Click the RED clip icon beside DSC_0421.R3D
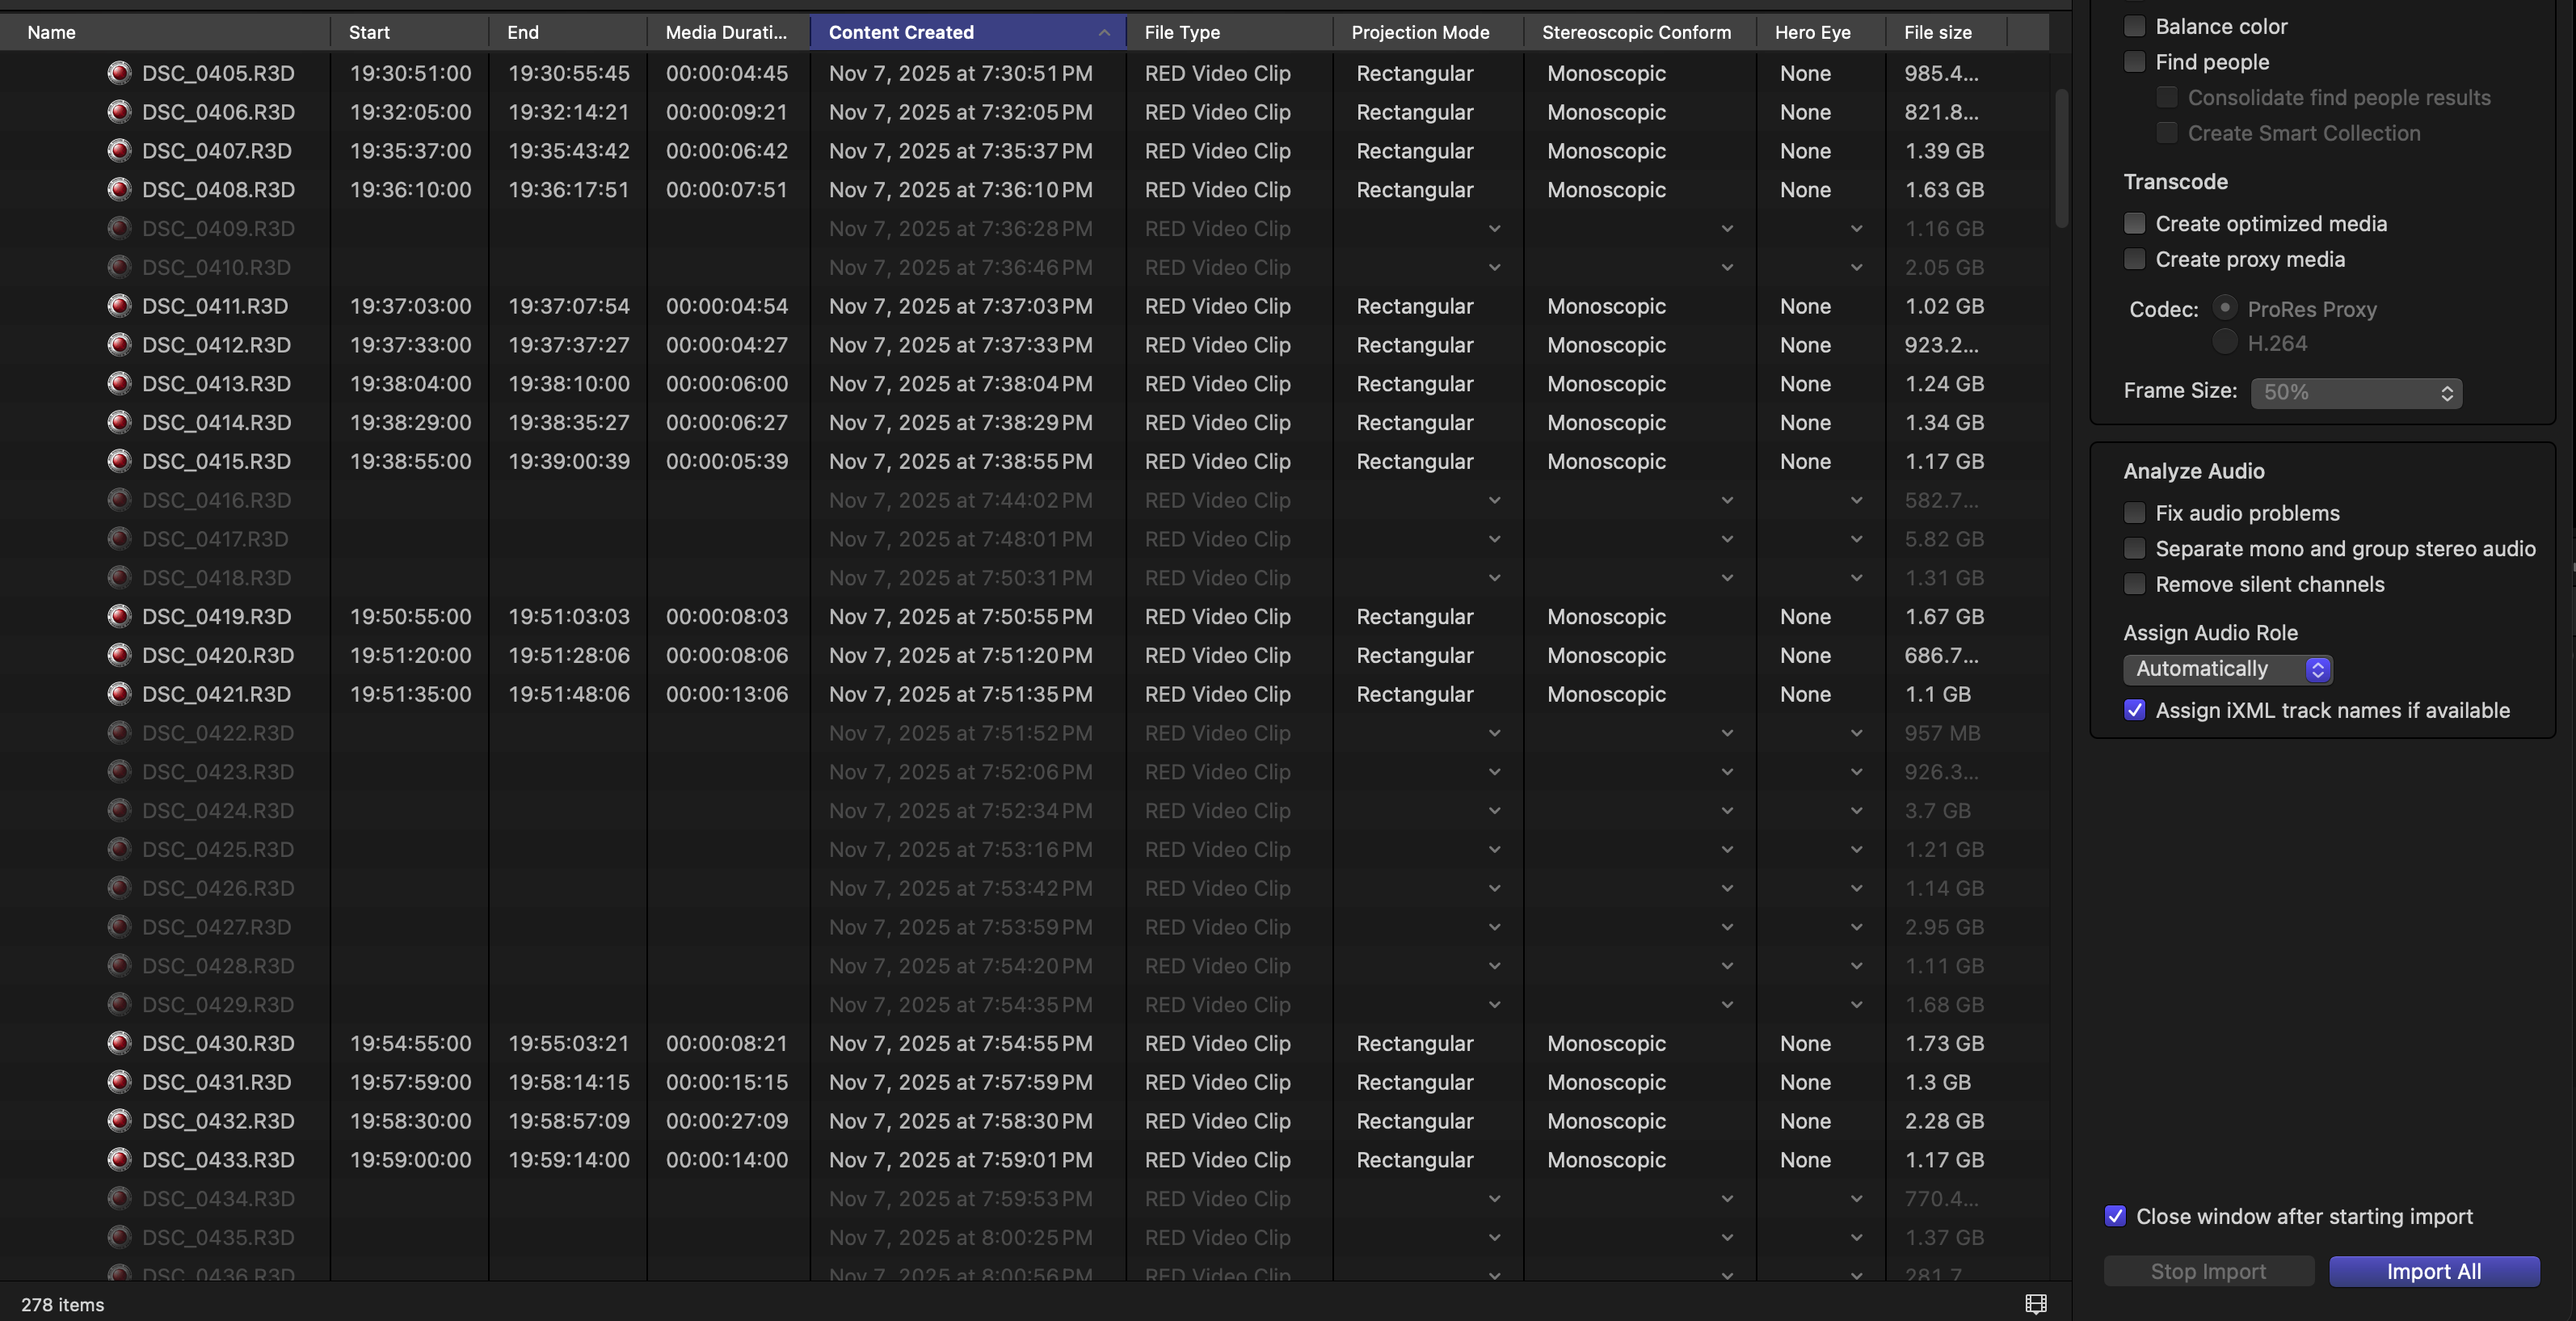 click(119, 694)
